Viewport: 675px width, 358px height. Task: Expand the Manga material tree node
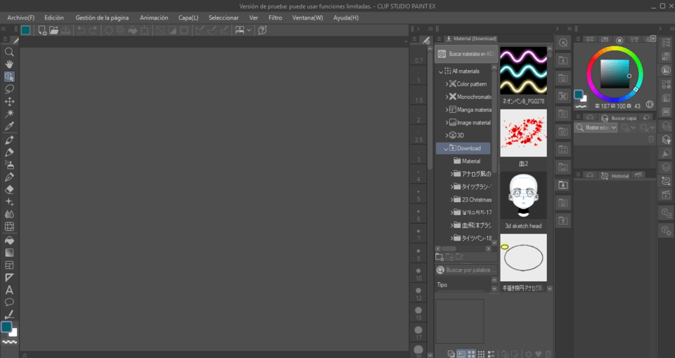point(447,110)
